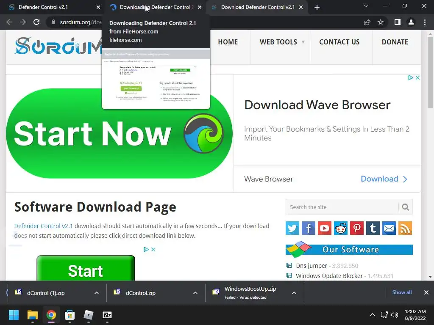The height and width of the screenshot is (325, 434).
Task: Open dControl.zip download
Action: (x=141, y=293)
